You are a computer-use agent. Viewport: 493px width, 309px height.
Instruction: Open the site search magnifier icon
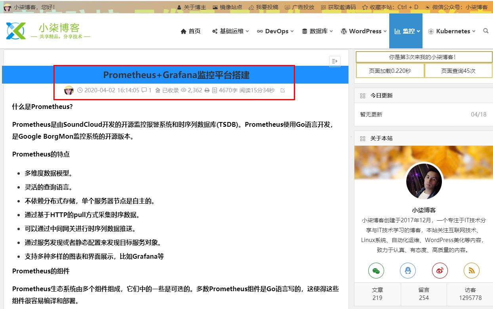(486, 31)
